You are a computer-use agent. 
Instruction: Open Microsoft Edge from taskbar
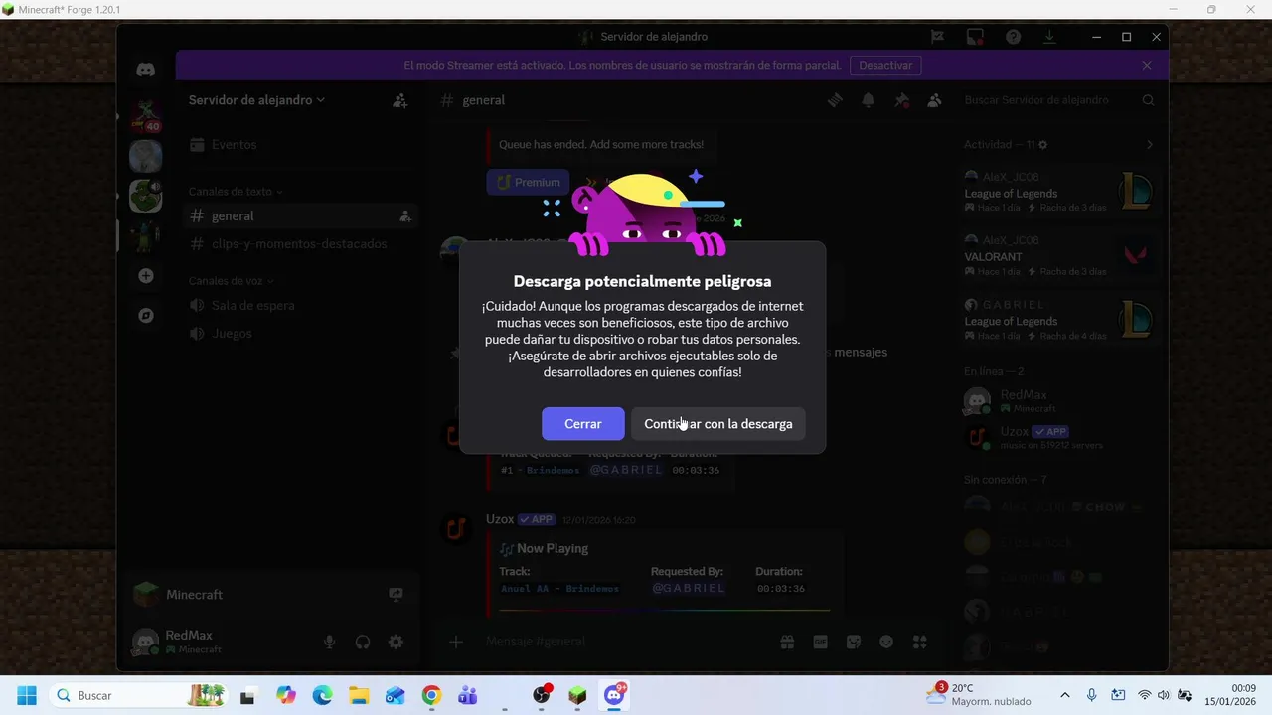(x=322, y=695)
